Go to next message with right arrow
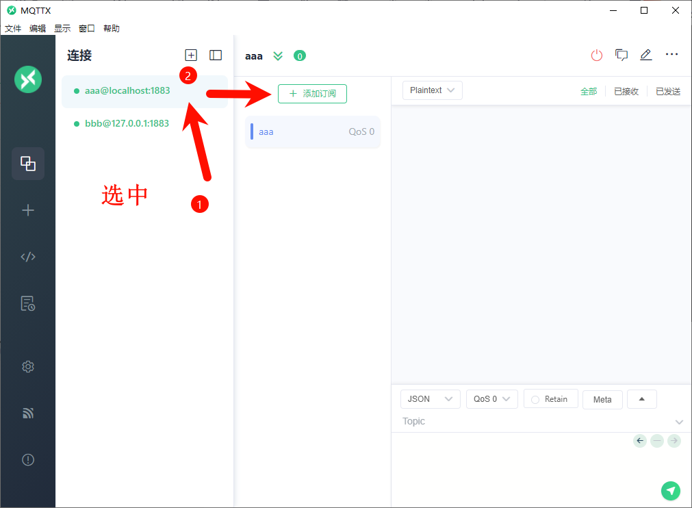Image resolution: width=692 pixels, height=508 pixels. (x=674, y=440)
